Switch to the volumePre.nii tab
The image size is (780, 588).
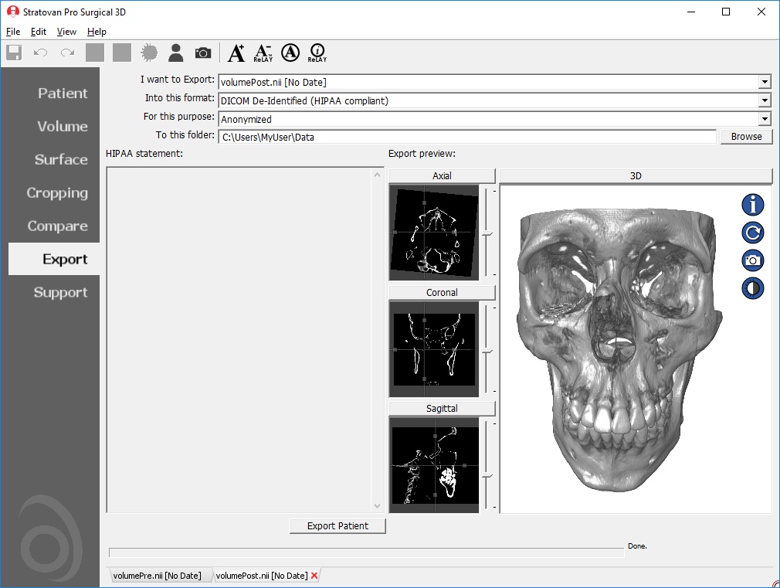(157, 576)
